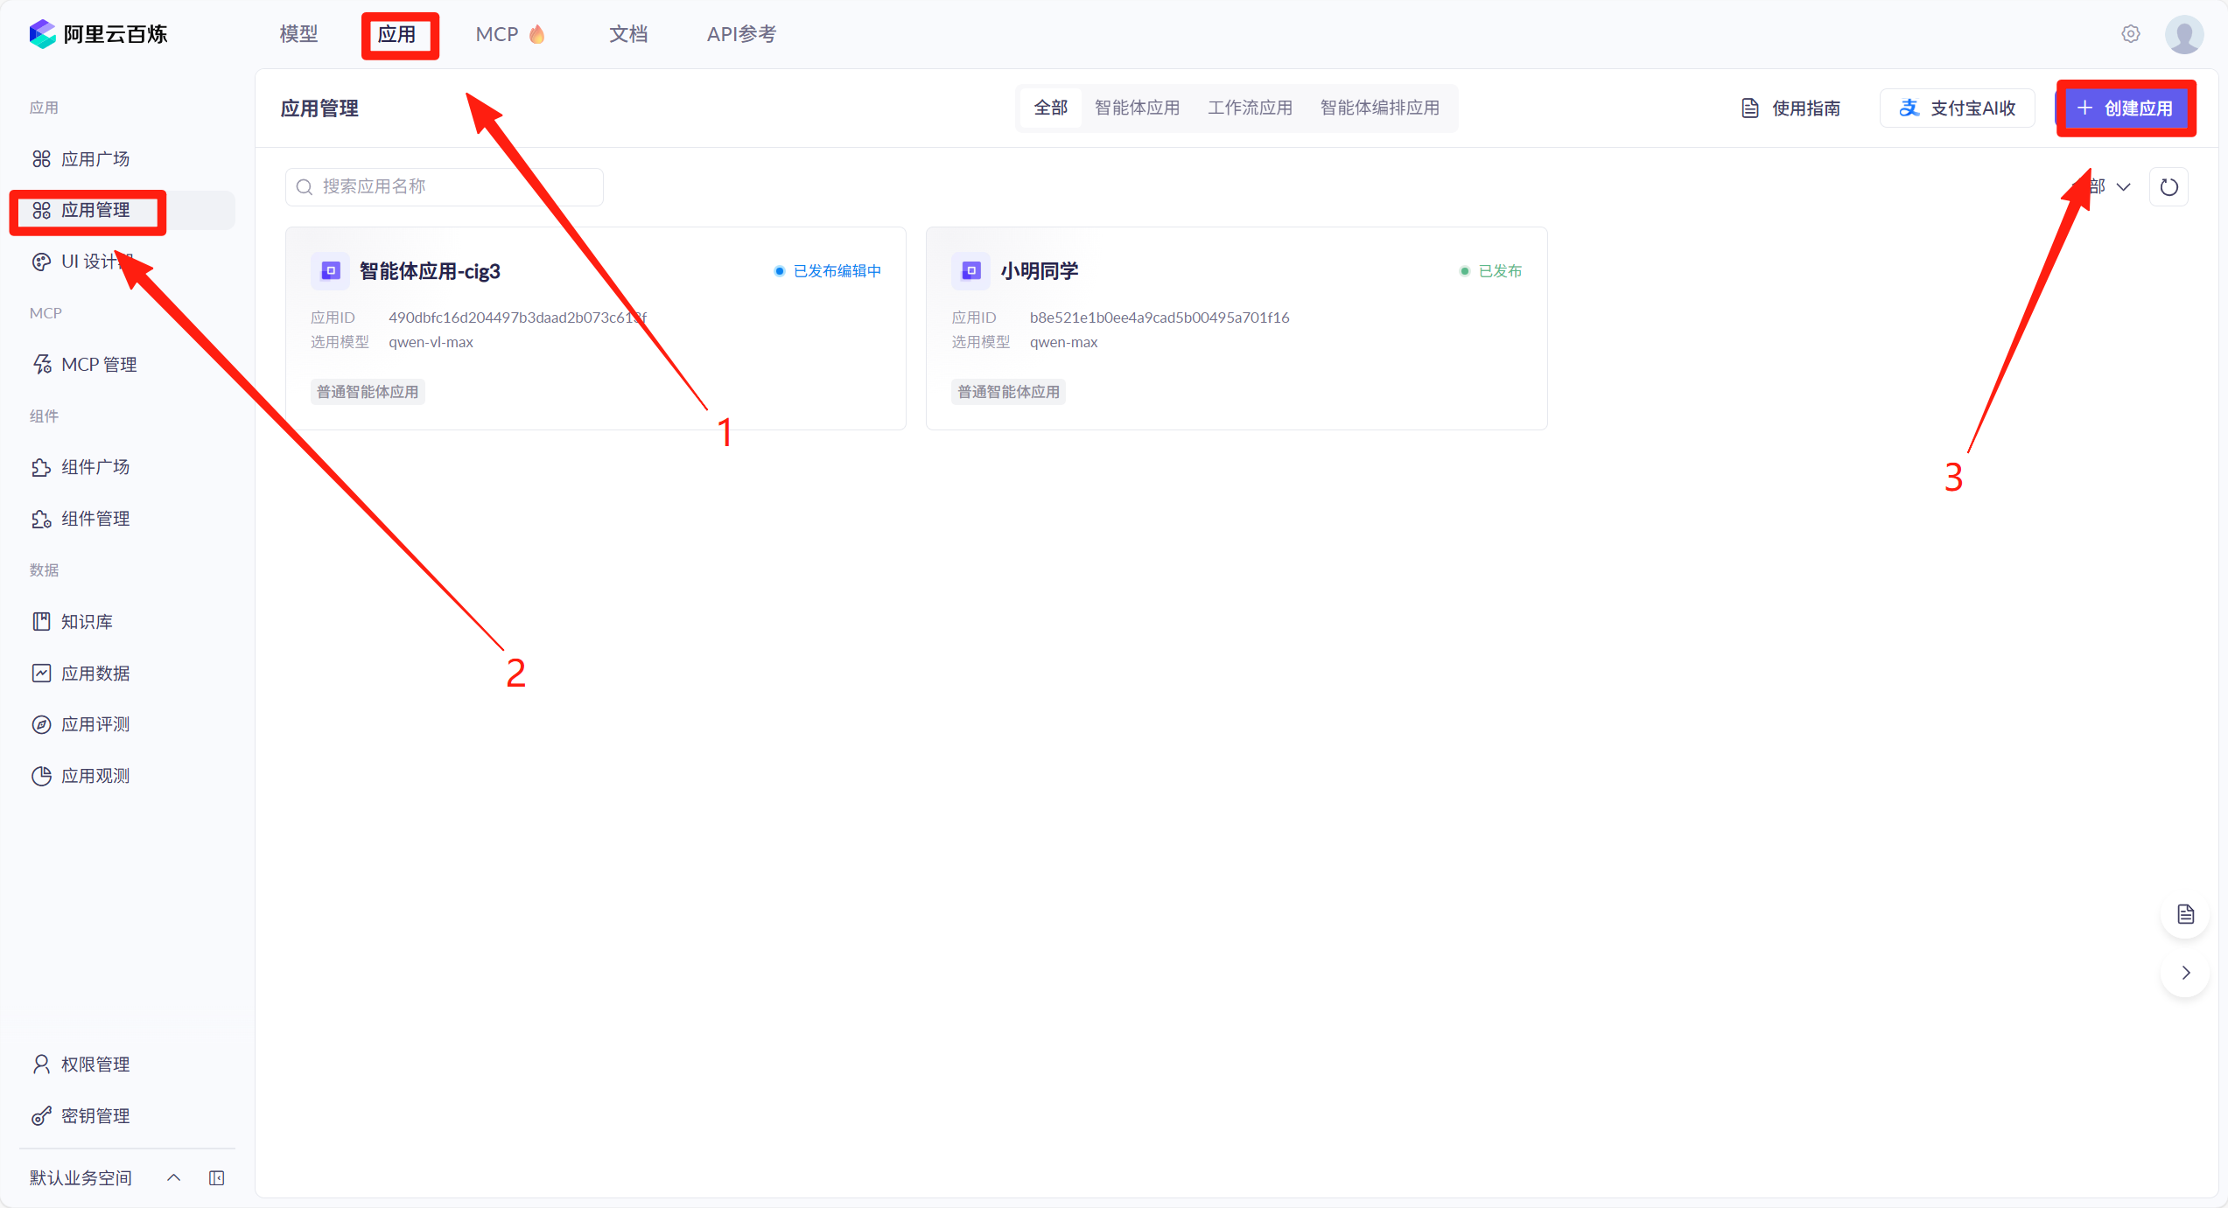Open the filter dropdown chevron beside refresh
Viewport: 2228px width, 1208px height.
(2123, 187)
